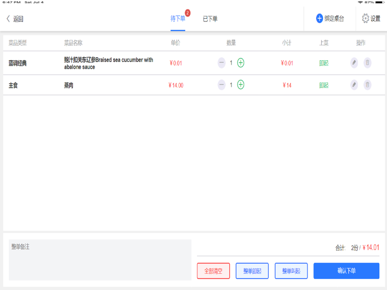Viewport: 387px width, 290px height.
Task: Click the 数量 column header
Action: (x=231, y=43)
